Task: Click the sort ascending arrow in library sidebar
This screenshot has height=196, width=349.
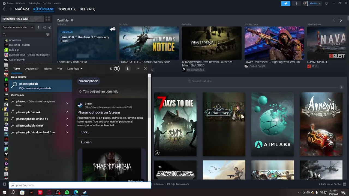Action: coord(38,27)
